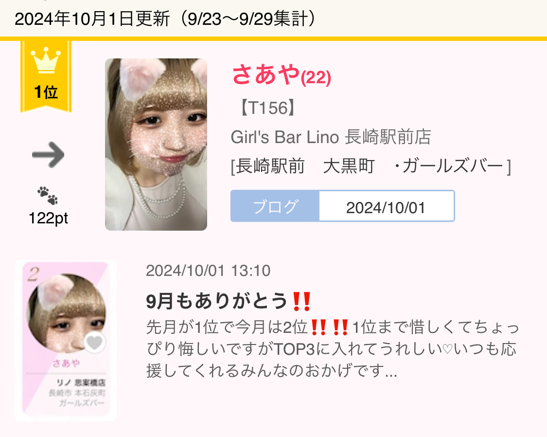Click the gold crown icon
Screen dimensions: 547x437
[x=46, y=60]
